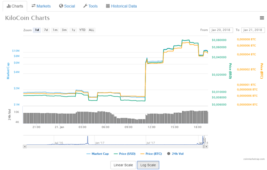Screen dimensions: 267x170
Task: Click the From date field
Action: pos(221,30)
